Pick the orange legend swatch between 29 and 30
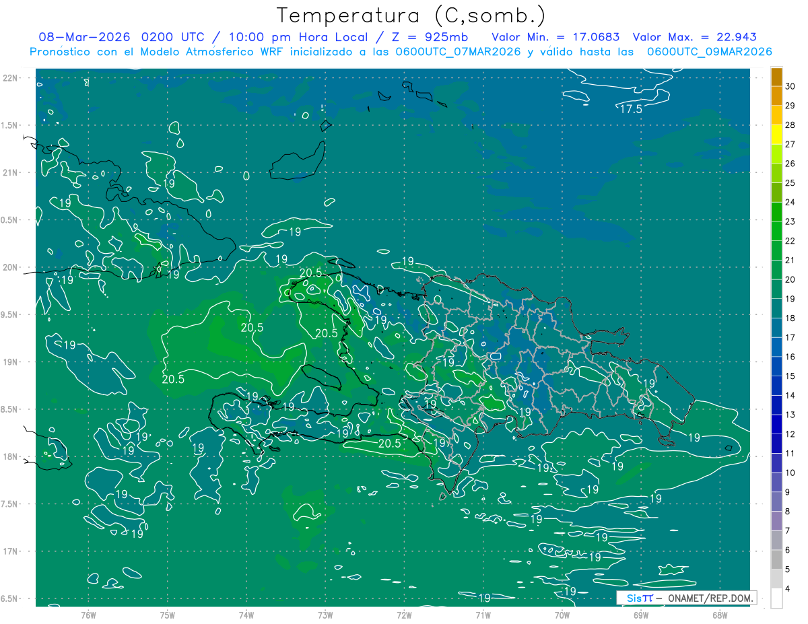The height and width of the screenshot is (624, 808). 777,96
